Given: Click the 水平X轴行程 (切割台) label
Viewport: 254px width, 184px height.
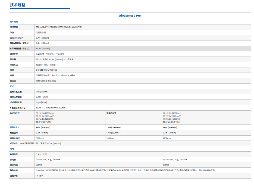Looking at the screenshot, I should pyautogui.click(x=20, y=48).
